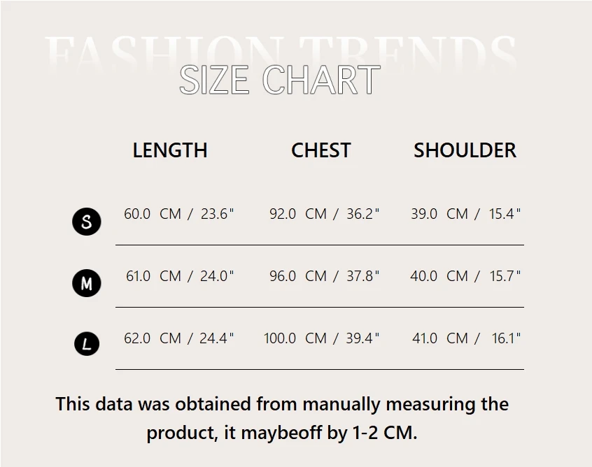Viewport: 592px width, 467px height.
Task: Select the 39.0 CM / 15.4" shoulder value
Action: point(465,214)
